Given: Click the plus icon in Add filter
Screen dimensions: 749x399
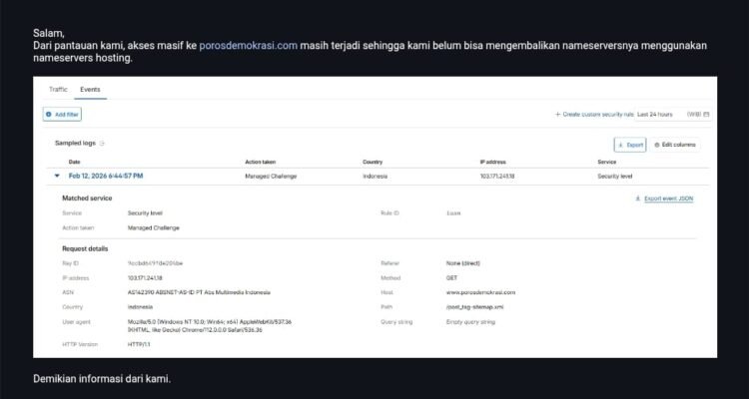Looking at the screenshot, I should point(49,115).
